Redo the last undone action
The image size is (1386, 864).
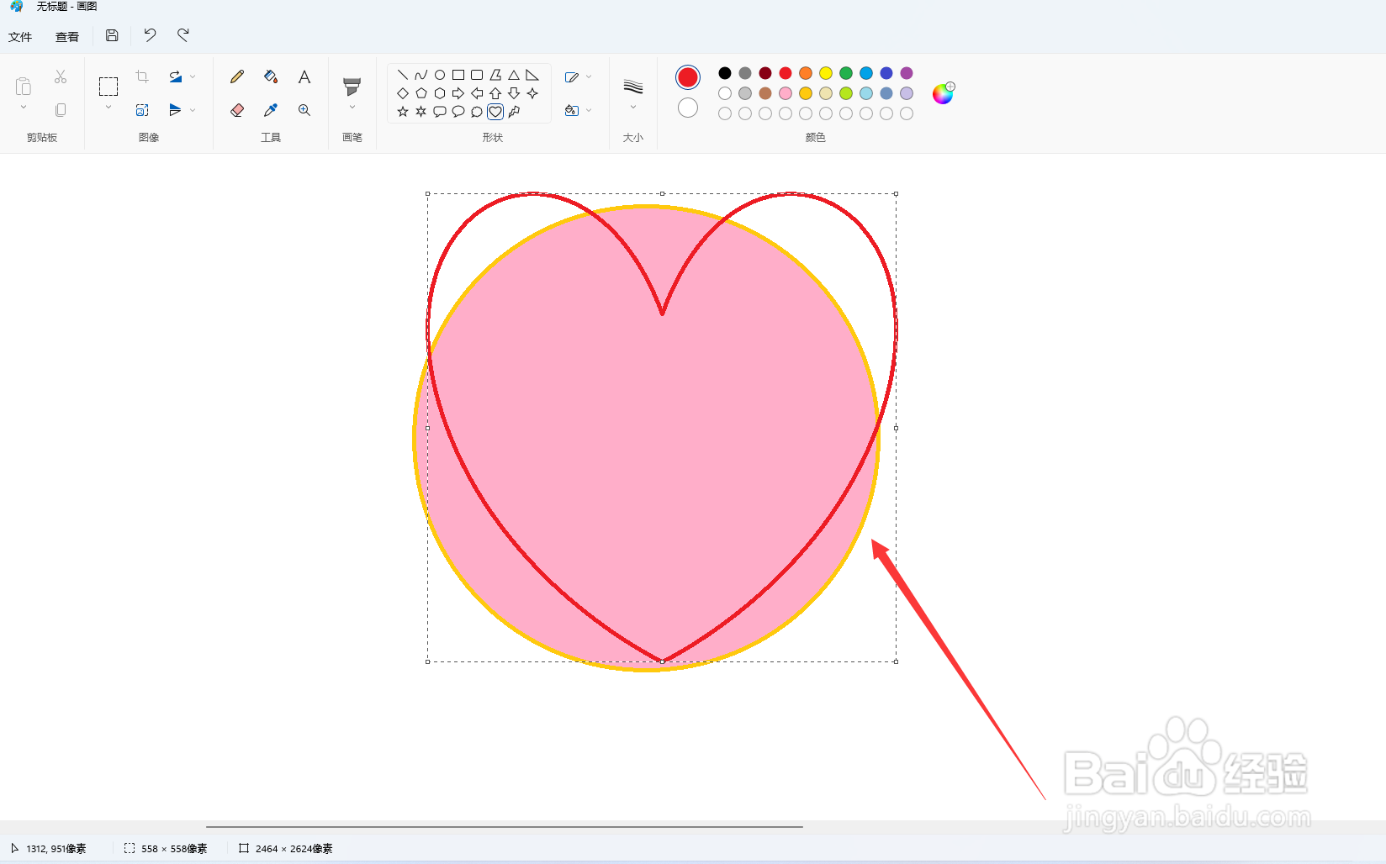tap(183, 35)
